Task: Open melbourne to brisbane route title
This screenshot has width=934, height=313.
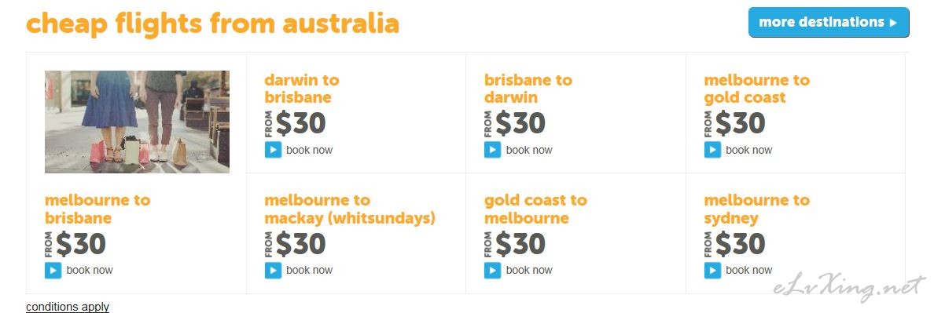Action: coord(97,209)
